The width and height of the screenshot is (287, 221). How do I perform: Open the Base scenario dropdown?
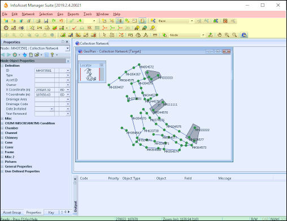pos(192,21)
